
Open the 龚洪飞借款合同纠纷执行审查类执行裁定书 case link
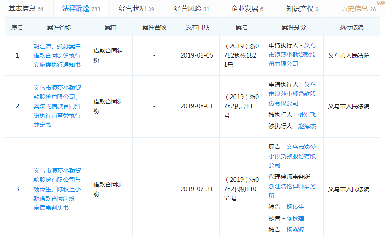pyautogui.click(x=57, y=106)
